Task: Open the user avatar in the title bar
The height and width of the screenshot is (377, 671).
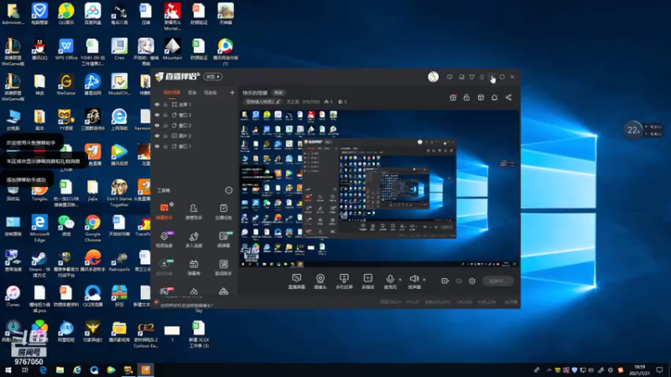Action: click(x=433, y=77)
